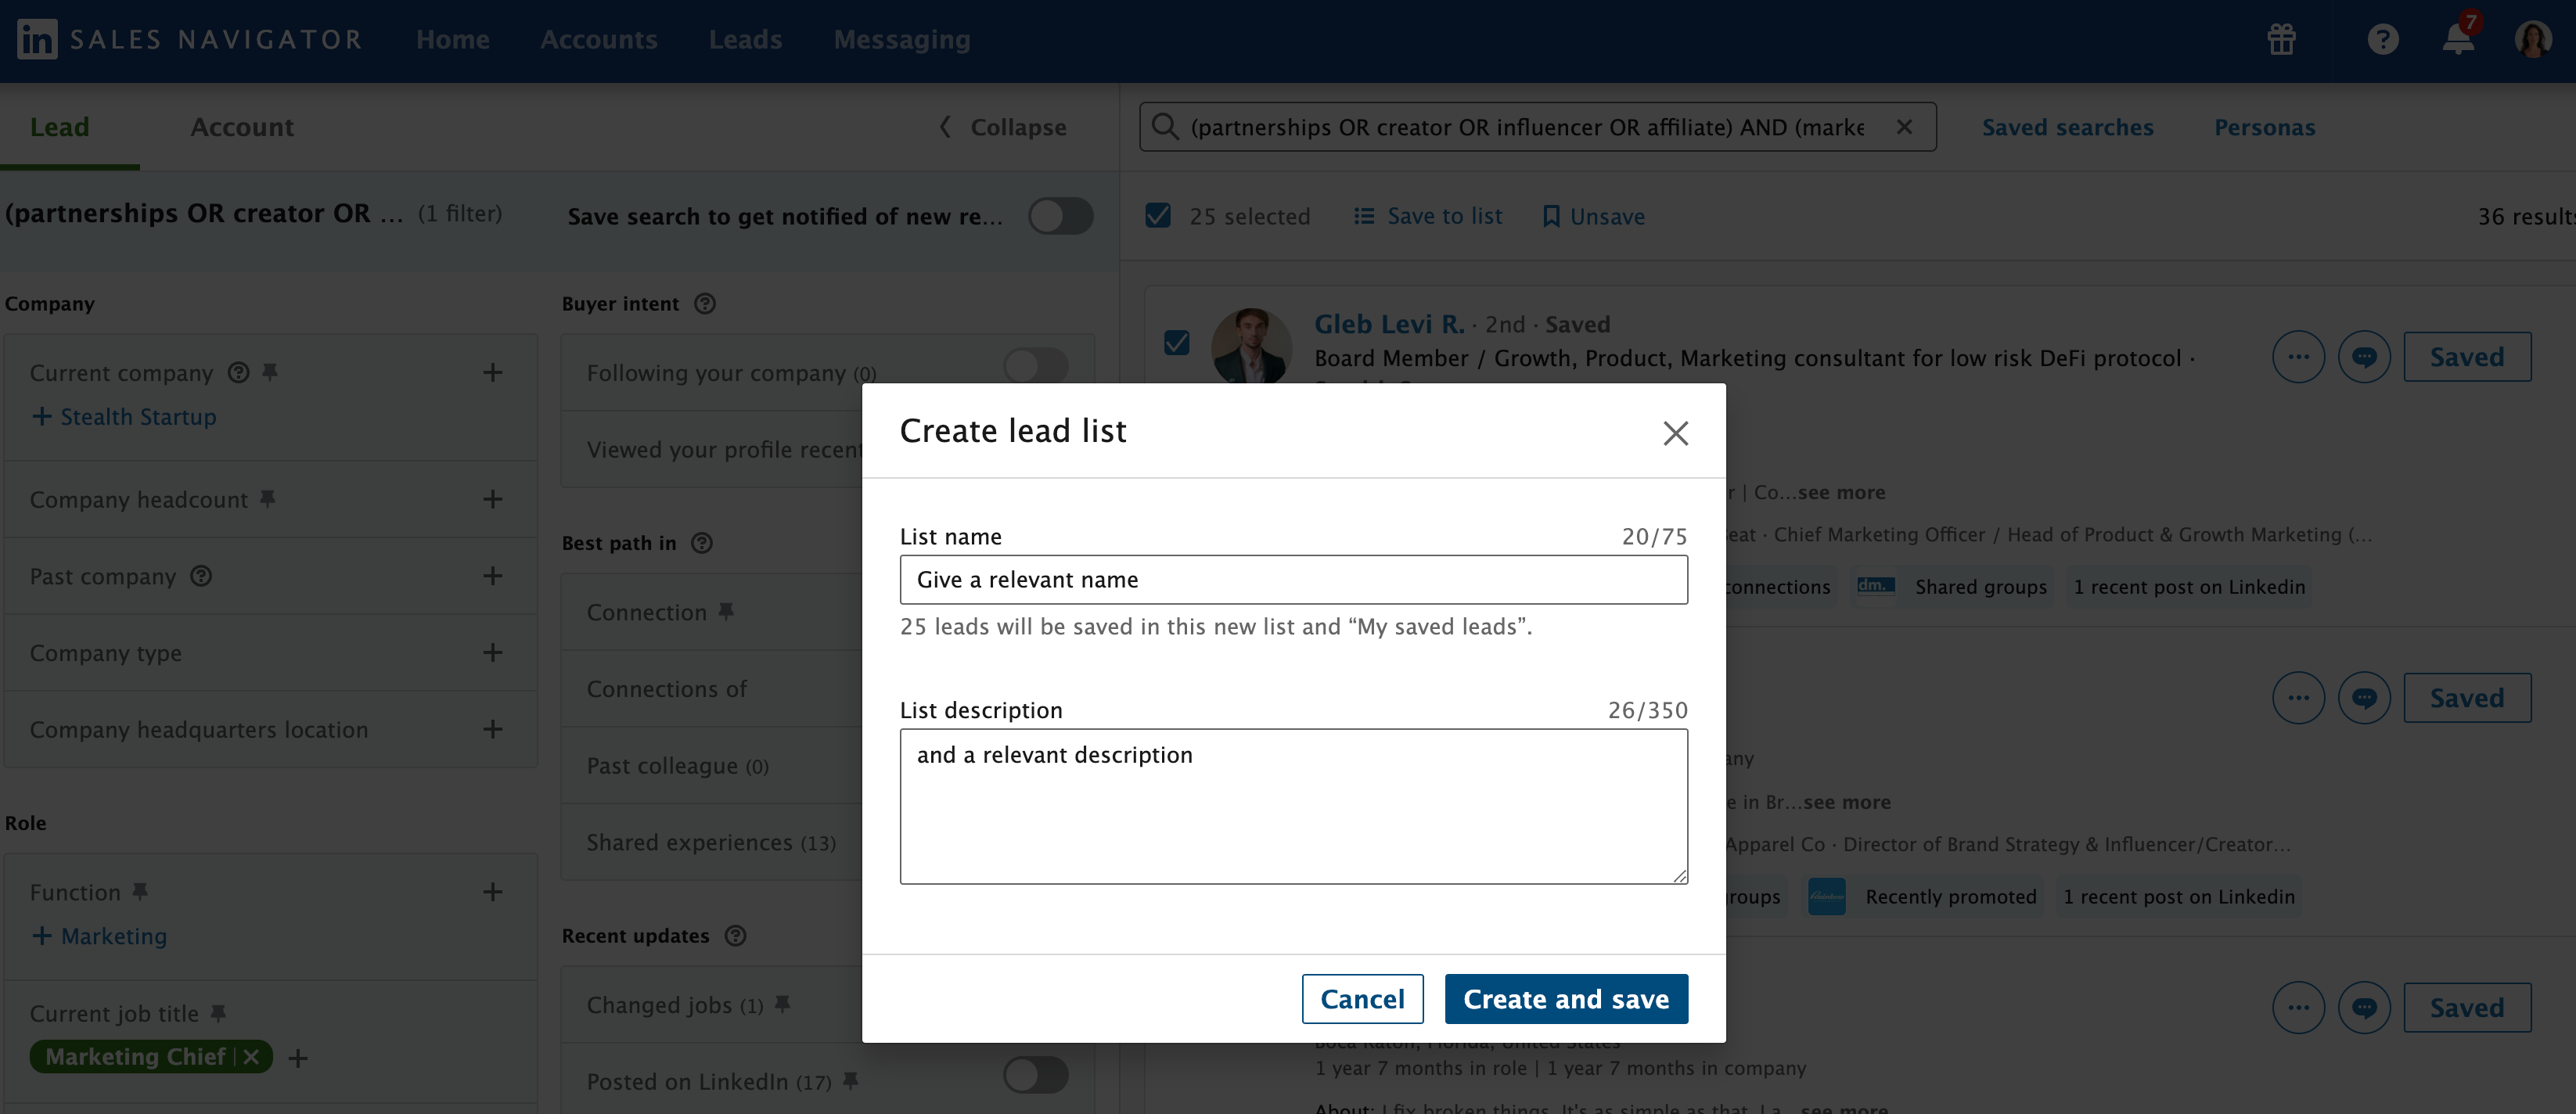Open Messaging in the navigation
Viewport: 2576px width, 1114px height.
902,39
